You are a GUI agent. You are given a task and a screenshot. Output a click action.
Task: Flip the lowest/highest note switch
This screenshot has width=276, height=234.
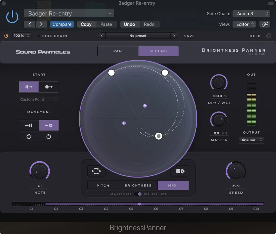pyautogui.click(x=138, y=194)
